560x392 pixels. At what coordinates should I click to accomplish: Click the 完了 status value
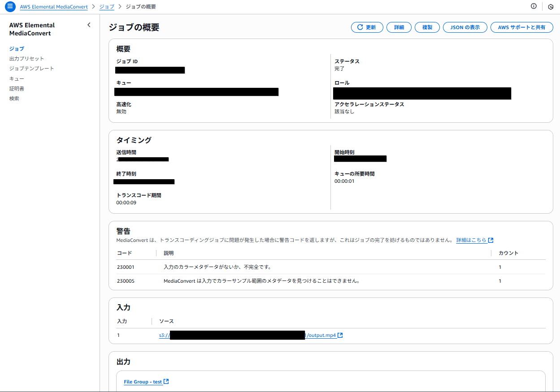pos(339,69)
